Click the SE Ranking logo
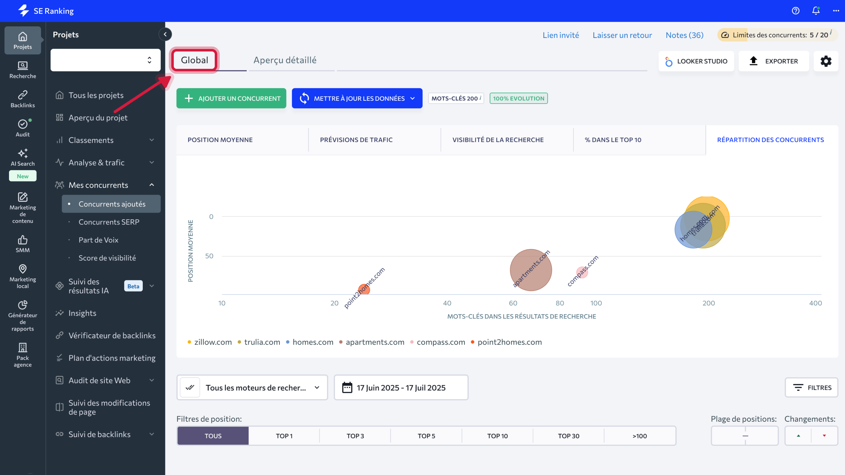This screenshot has height=475, width=845. [x=46, y=11]
